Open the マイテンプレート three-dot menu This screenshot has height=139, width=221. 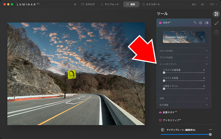210,130
